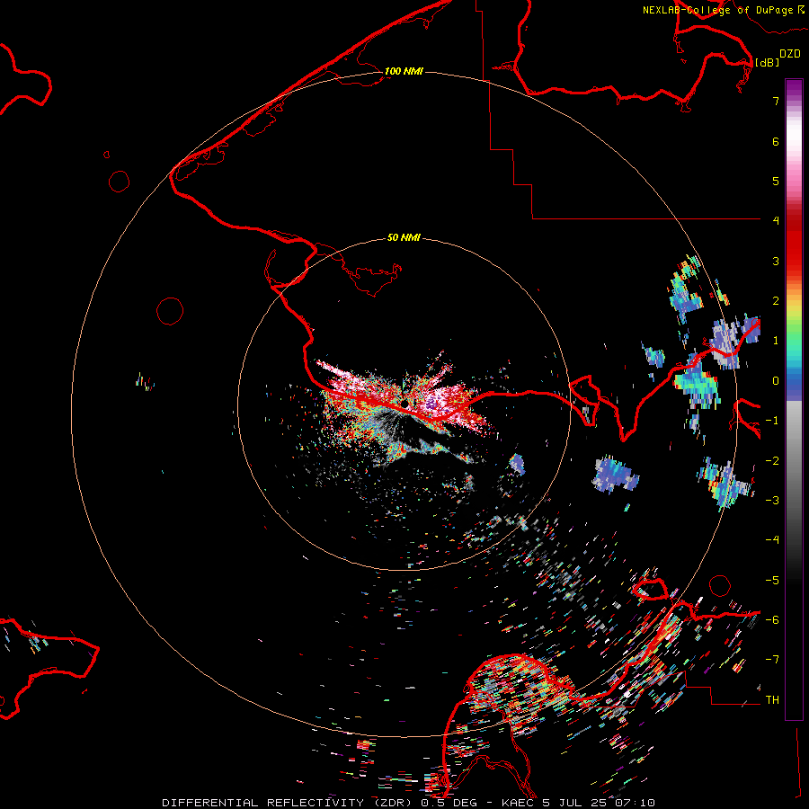Screen dimensions: 809x809
Task: Click the 3 value on the color scale
Action: (776, 261)
